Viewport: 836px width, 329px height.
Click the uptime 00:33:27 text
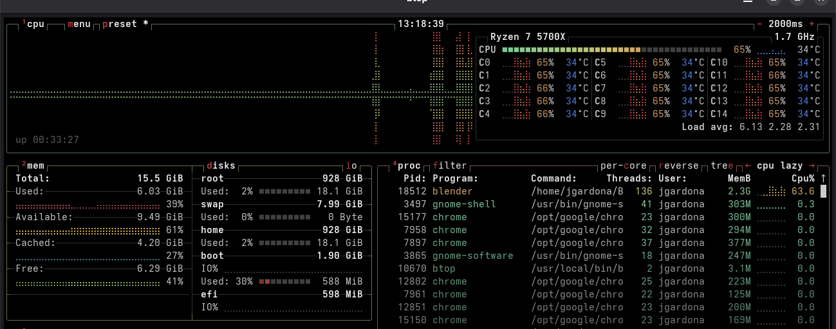point(47,140)
